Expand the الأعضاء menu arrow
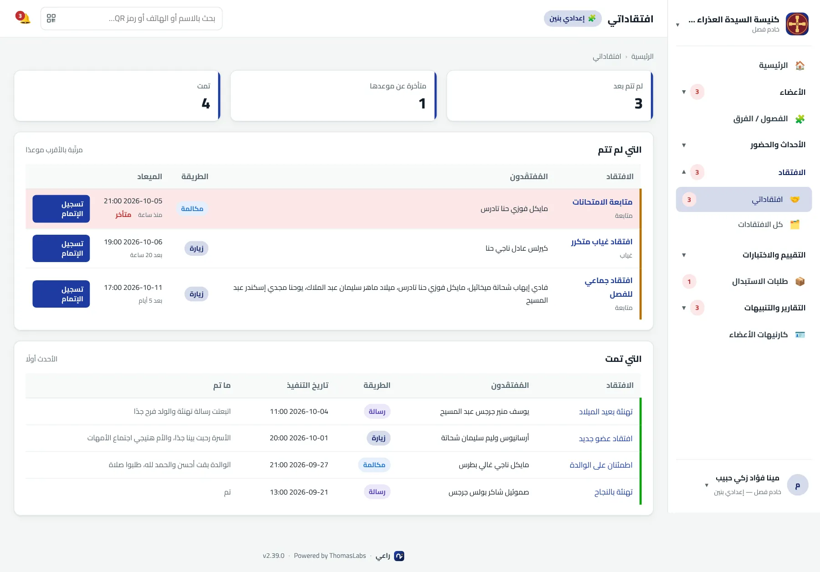The width and height of the screenshot is (820, 572). (684, 92)
